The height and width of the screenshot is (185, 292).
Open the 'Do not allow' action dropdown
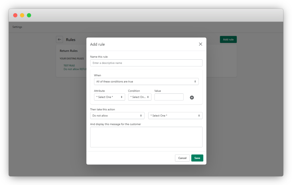click(x=117, y=115)
